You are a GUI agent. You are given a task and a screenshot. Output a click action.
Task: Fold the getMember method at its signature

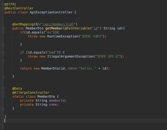[3, 28]
